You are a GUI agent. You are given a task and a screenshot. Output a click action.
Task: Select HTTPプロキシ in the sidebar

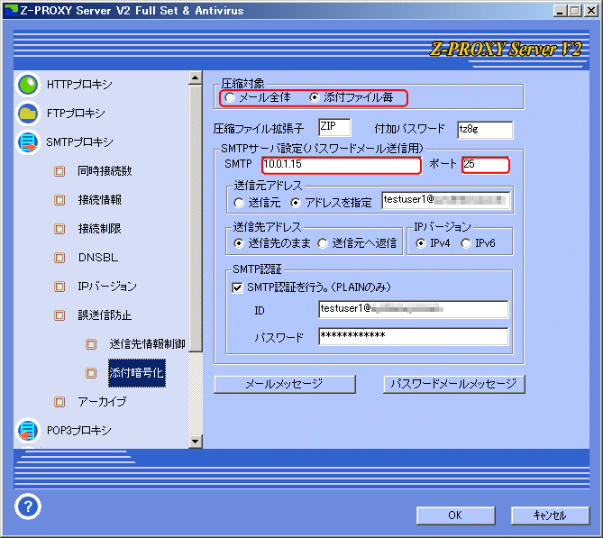point(79,85)
